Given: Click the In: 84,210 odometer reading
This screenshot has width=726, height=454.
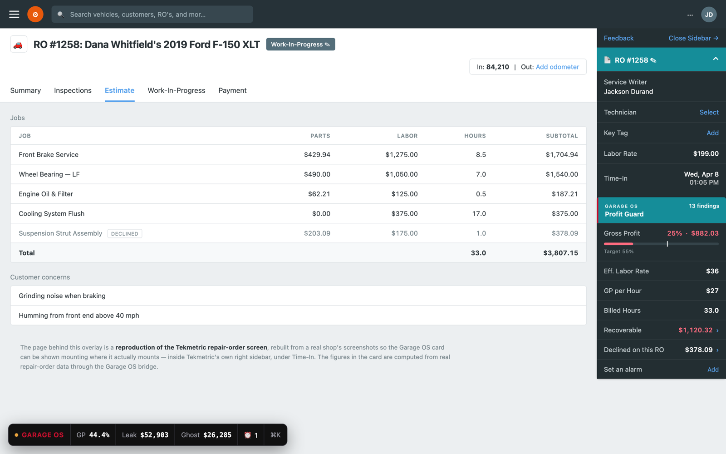Looking at the screenshot, I should click(x=493, y=67).
